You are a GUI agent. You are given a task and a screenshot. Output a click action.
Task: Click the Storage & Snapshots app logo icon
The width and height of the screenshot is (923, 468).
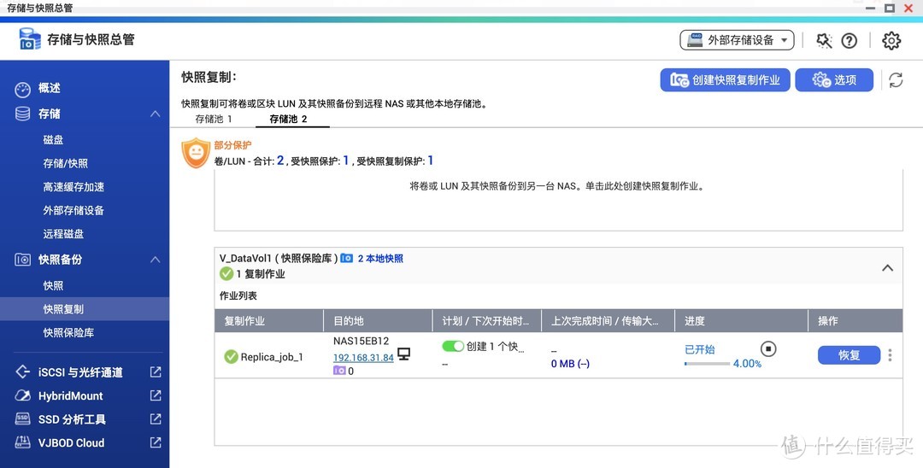pos(30,39)
